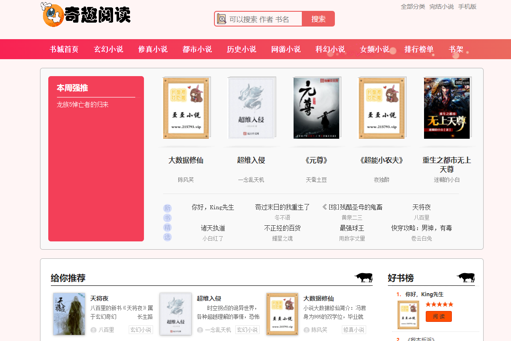Go to 书城首页 nav item
The height and width of the screenshot is (341, 511).
click(x=64, y=49)
